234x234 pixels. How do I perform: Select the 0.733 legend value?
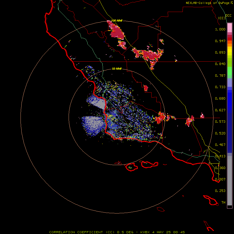click(220, 87)
